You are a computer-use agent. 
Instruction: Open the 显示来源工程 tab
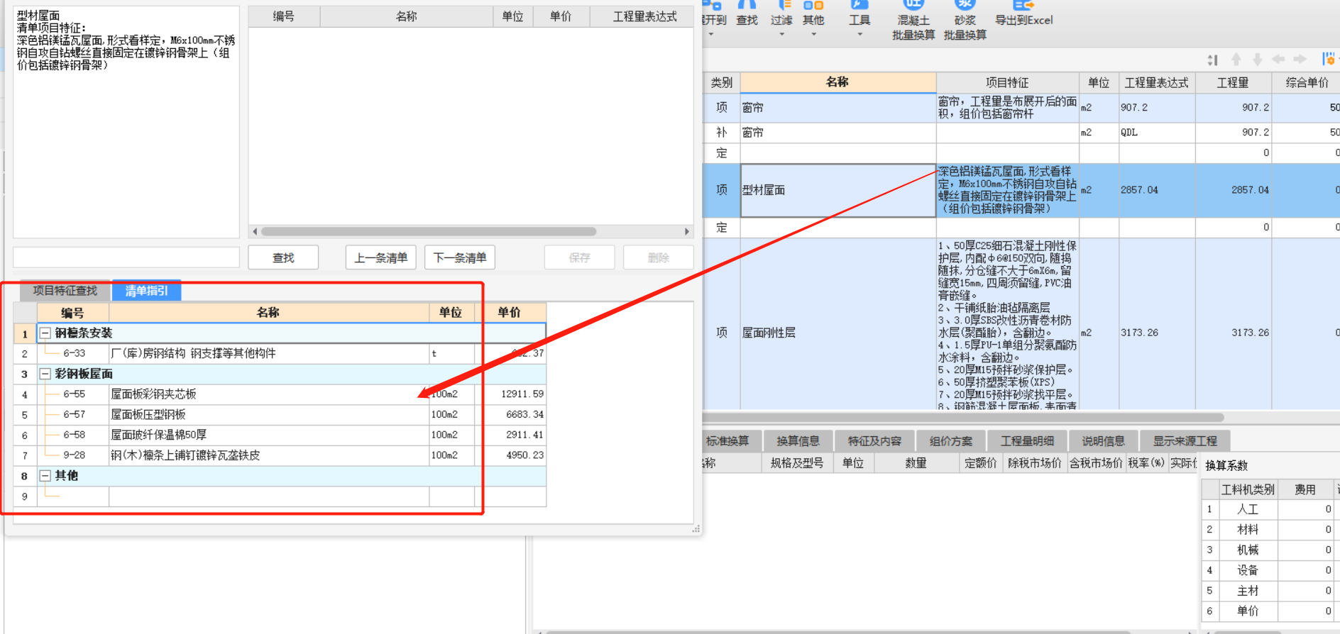1185,441
